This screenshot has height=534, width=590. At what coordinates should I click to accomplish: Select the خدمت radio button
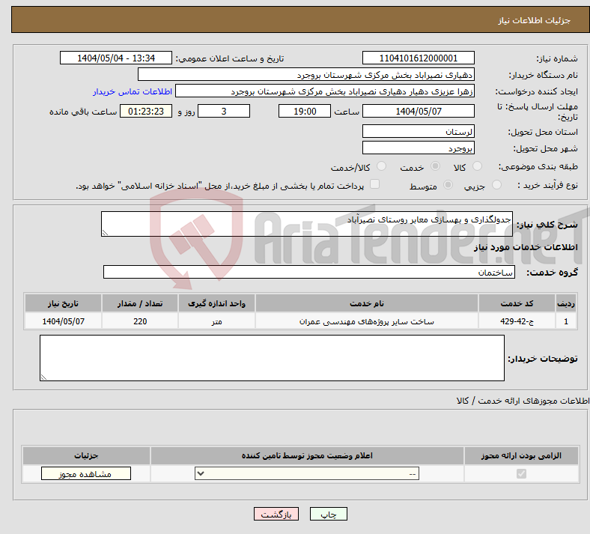click(x=435, y=166)
